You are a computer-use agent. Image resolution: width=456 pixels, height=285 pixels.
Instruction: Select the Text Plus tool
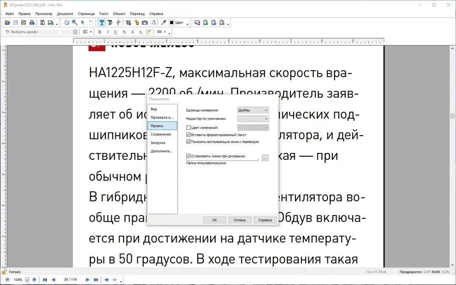[110, 23]
